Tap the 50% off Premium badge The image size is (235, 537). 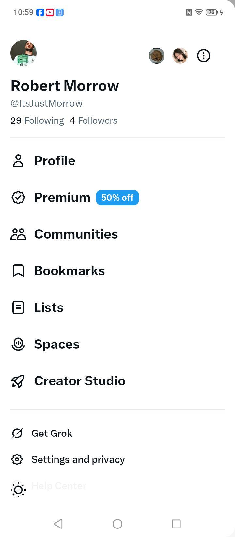pyautogui.click(x=117, y=198)
